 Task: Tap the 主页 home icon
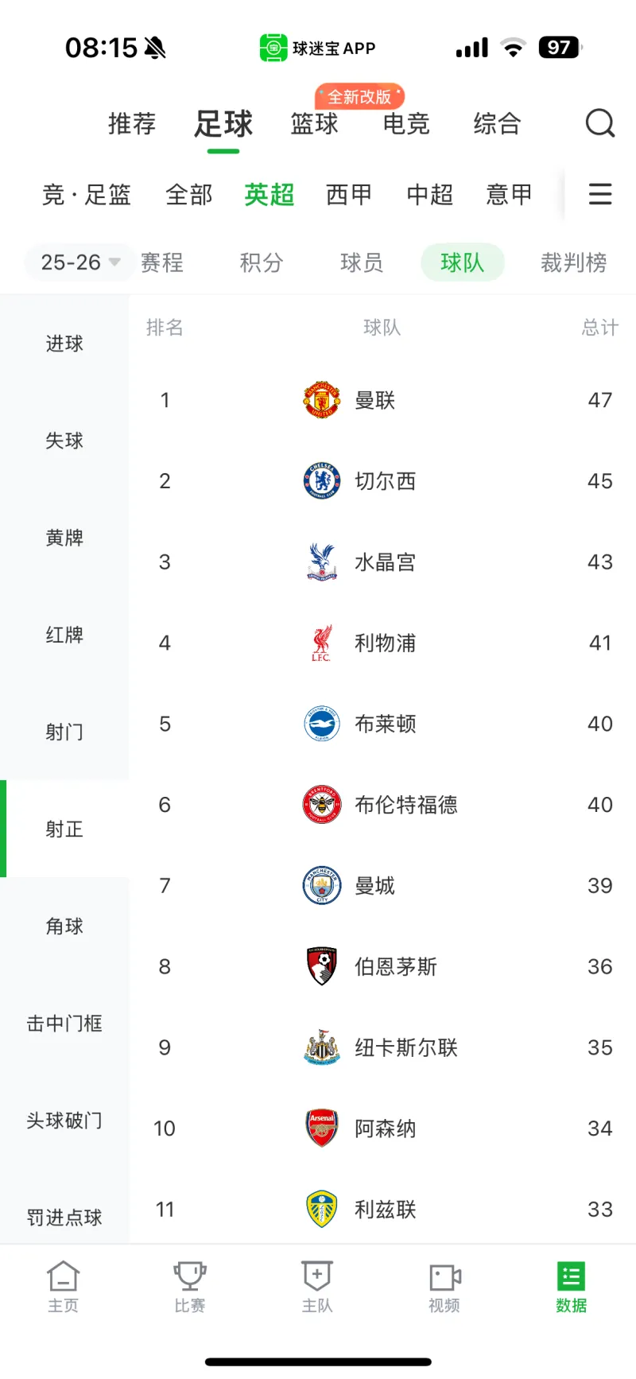pyautogui.click(x=63, y=1276)
